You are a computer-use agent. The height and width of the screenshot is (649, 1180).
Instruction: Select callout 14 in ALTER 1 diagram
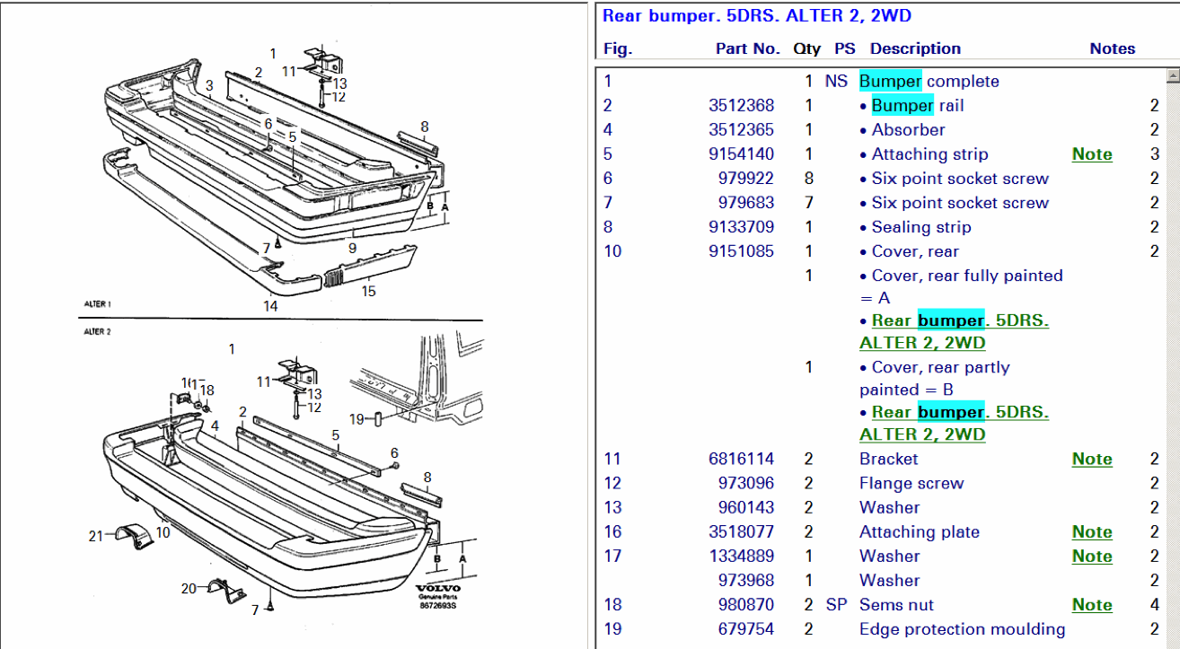tap(270, 306)
